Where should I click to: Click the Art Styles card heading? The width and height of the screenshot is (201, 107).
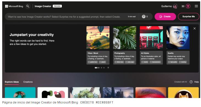pos(145,53)
